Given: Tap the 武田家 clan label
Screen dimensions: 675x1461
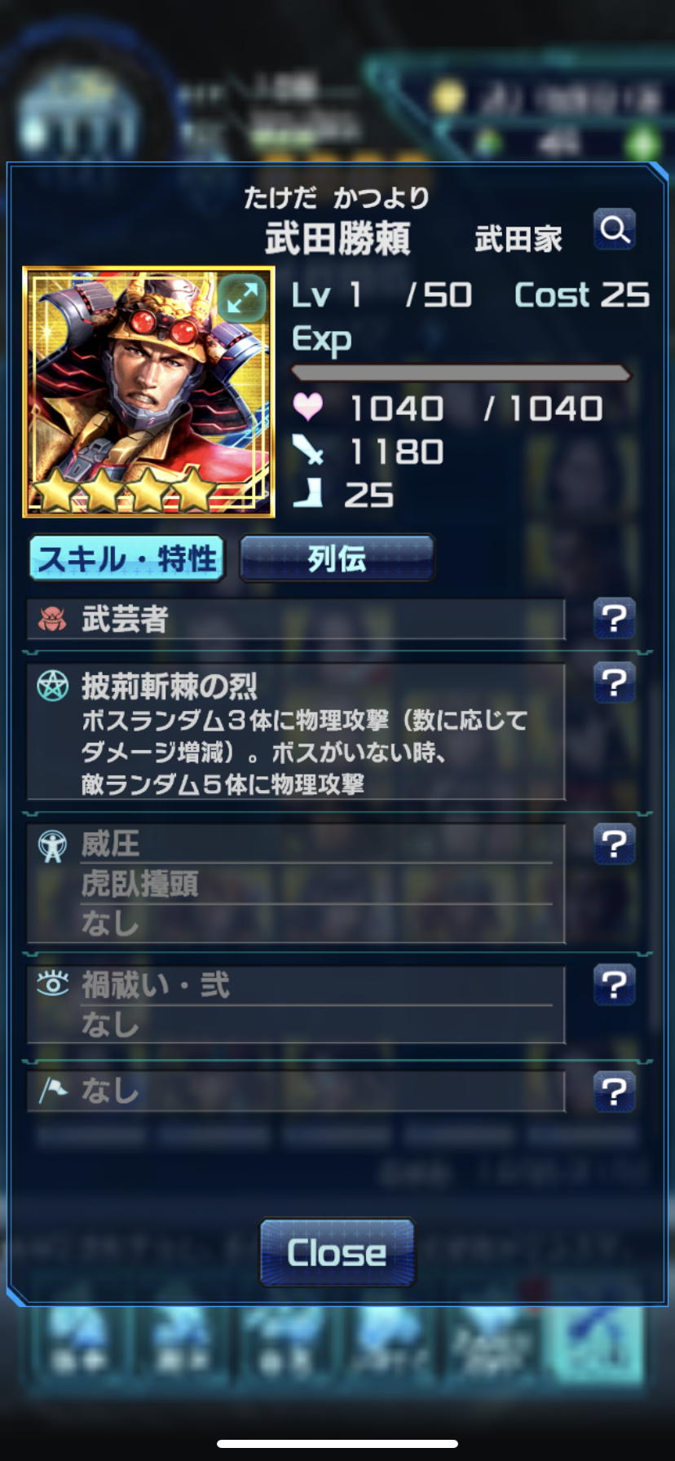Looking at the screenshot, I should tap(518, 240).
